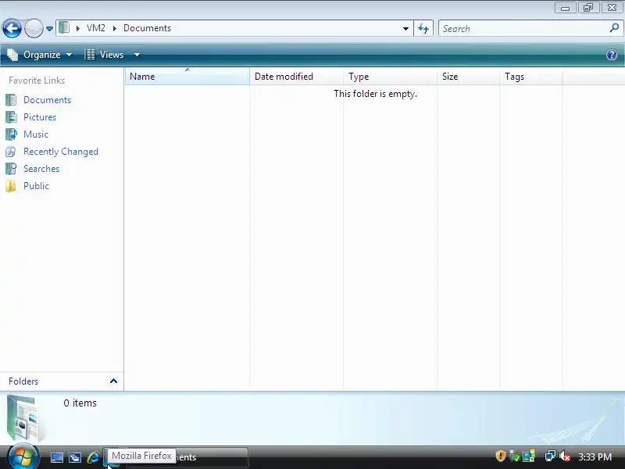
Task: Click the Documents icon in Favorite Links
Action: click(11, 100)
